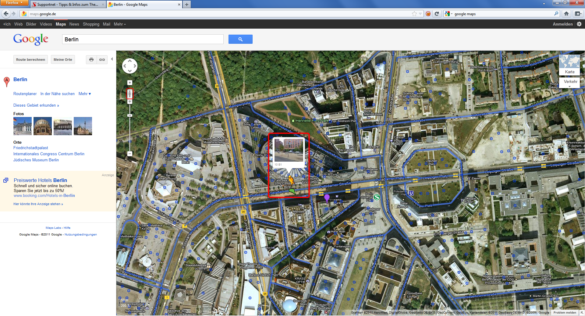
Task: Click the link/share chain icon
Action: pos(102,60)
